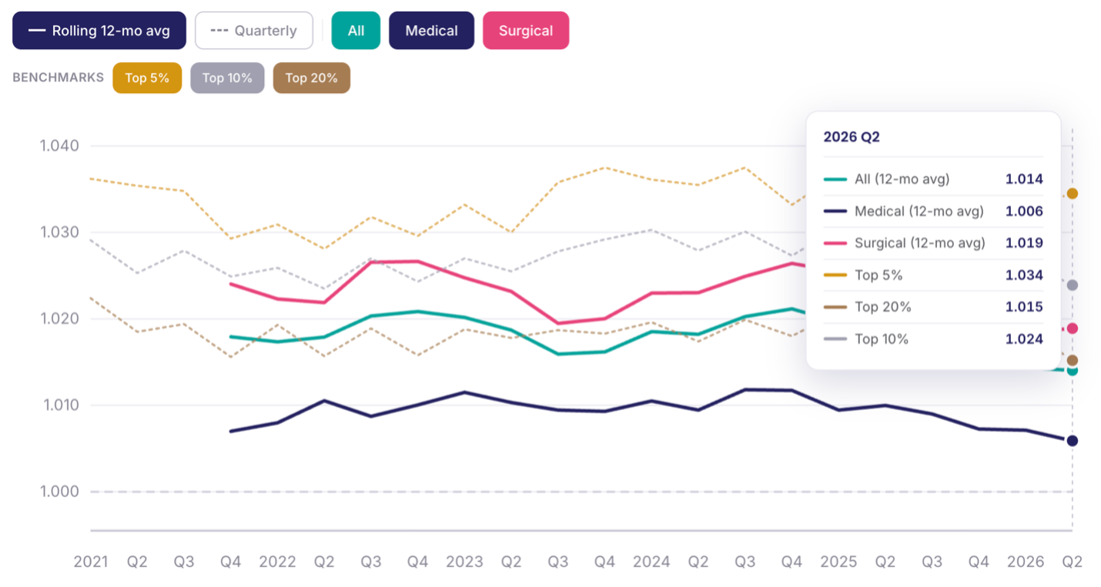Click the 2024 x-axis label
The width and height of the screenshot is (1101, 587).
tap(651, 562)
